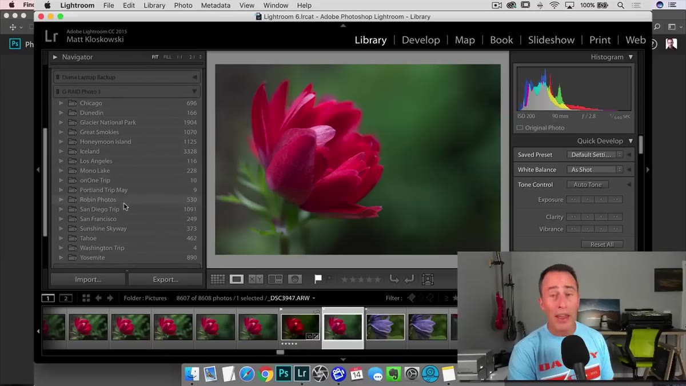Open Calendar from the Dock
Image resolution: width=686 pixels, height=386 pixels.
click(357, 374)
